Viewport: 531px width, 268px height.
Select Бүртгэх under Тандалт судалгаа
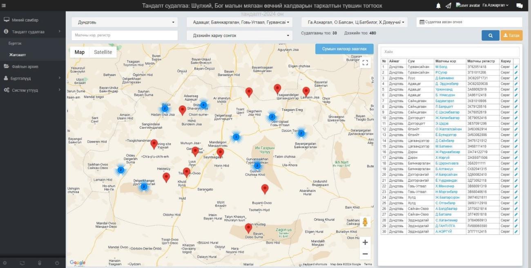pyautogui.click(x=15, y=43)
